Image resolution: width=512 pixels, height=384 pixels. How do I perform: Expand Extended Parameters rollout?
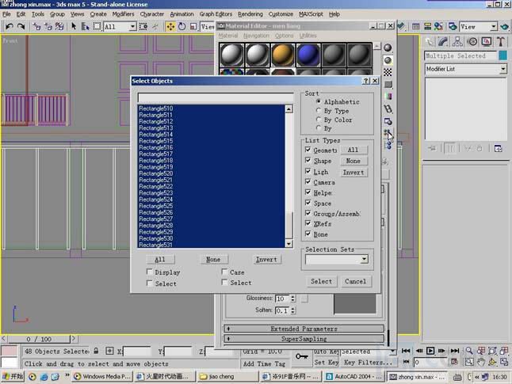point(304,329)
